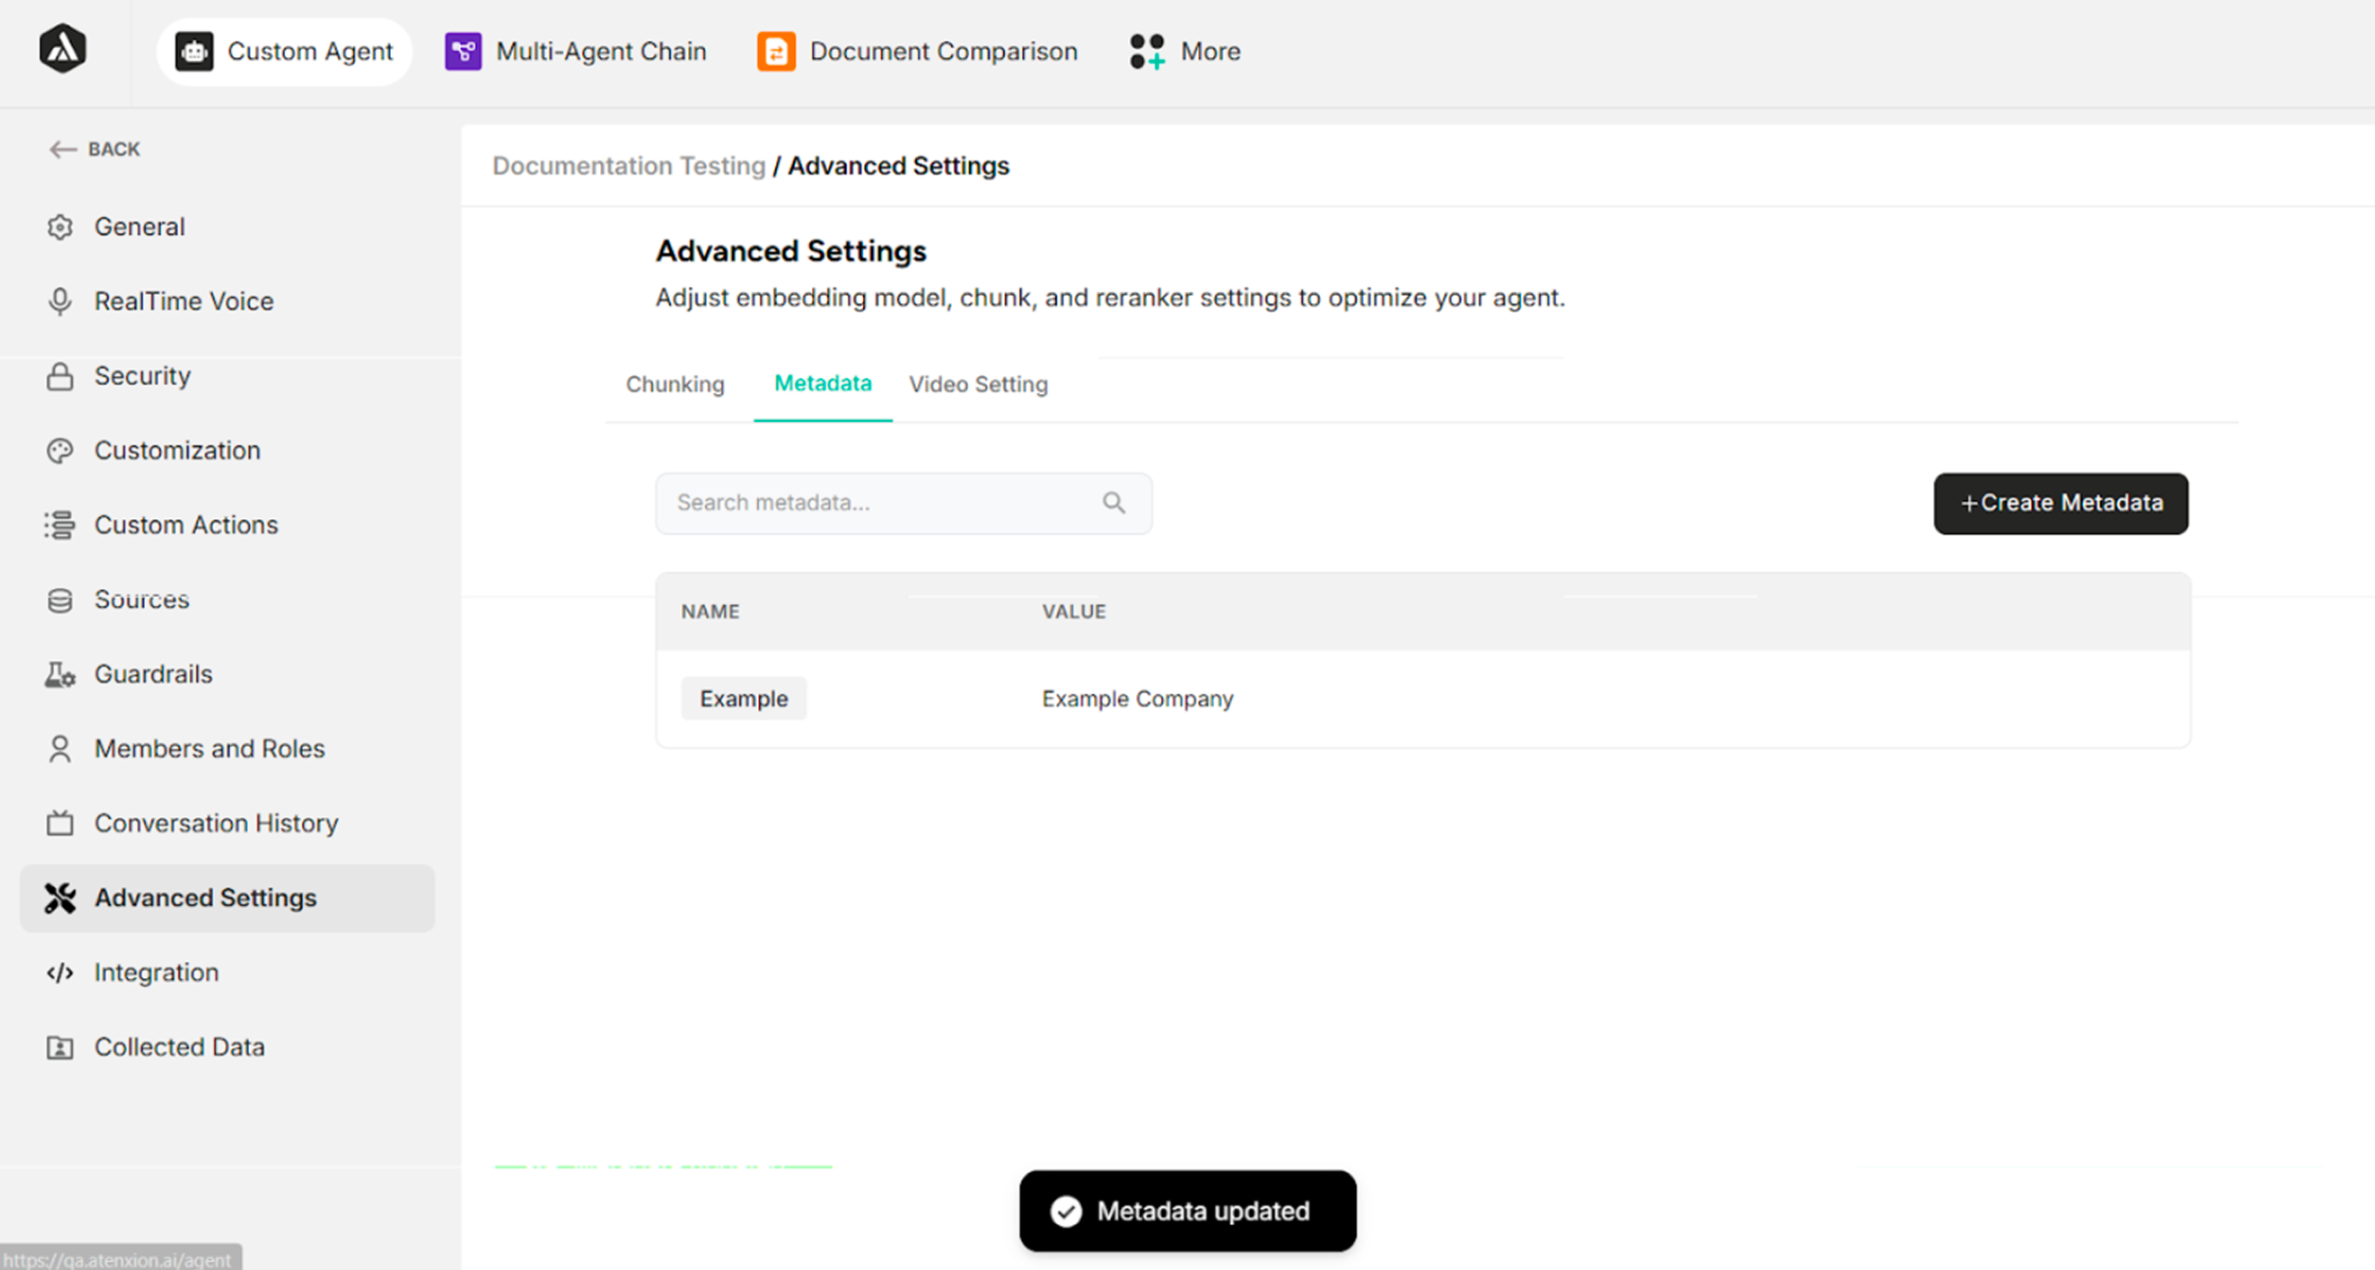This screenshot has height=1270, width=2375.
Task: Click the Advanced Settings tools icon
Action: 60,898
